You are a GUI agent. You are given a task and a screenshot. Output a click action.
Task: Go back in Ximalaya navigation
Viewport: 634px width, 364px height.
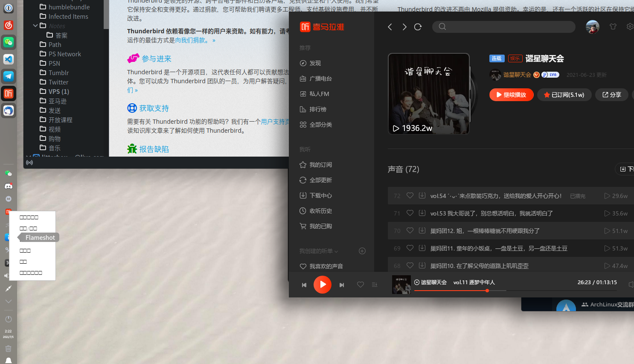pos(390,27)
